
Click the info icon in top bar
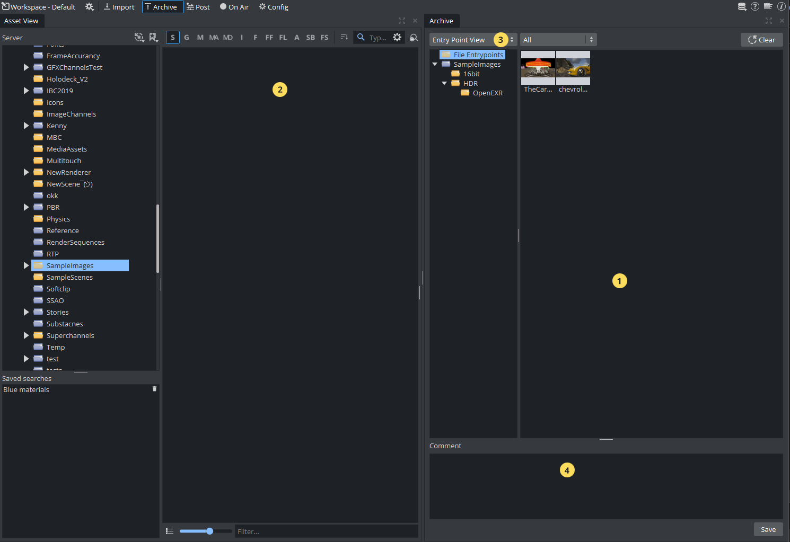click(x=781, y=7)
